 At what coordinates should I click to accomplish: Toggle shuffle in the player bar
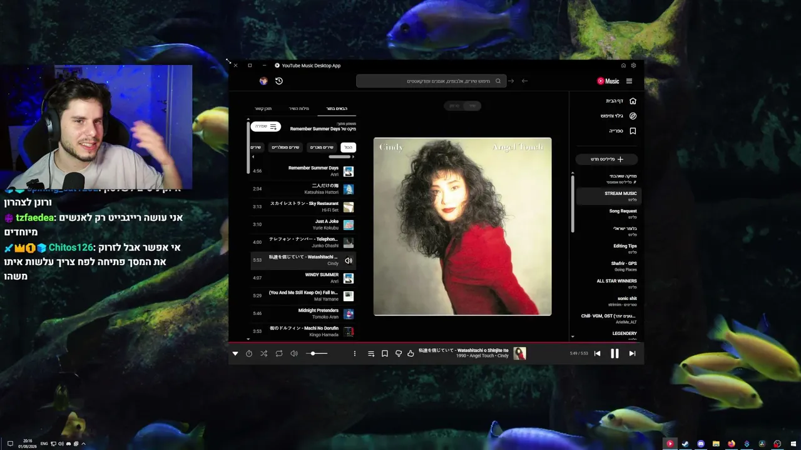[x=264, y=353]
